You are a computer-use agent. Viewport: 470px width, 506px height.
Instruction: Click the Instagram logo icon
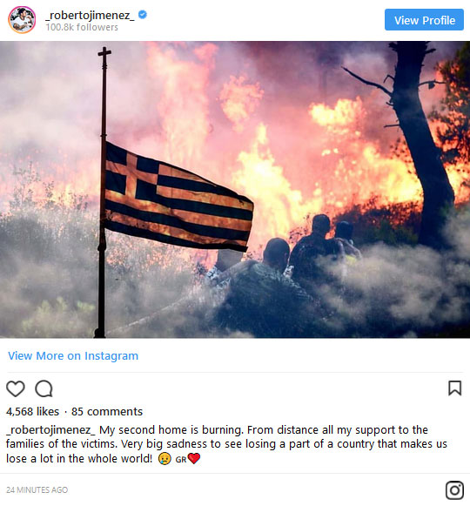(x=454, y=490)
